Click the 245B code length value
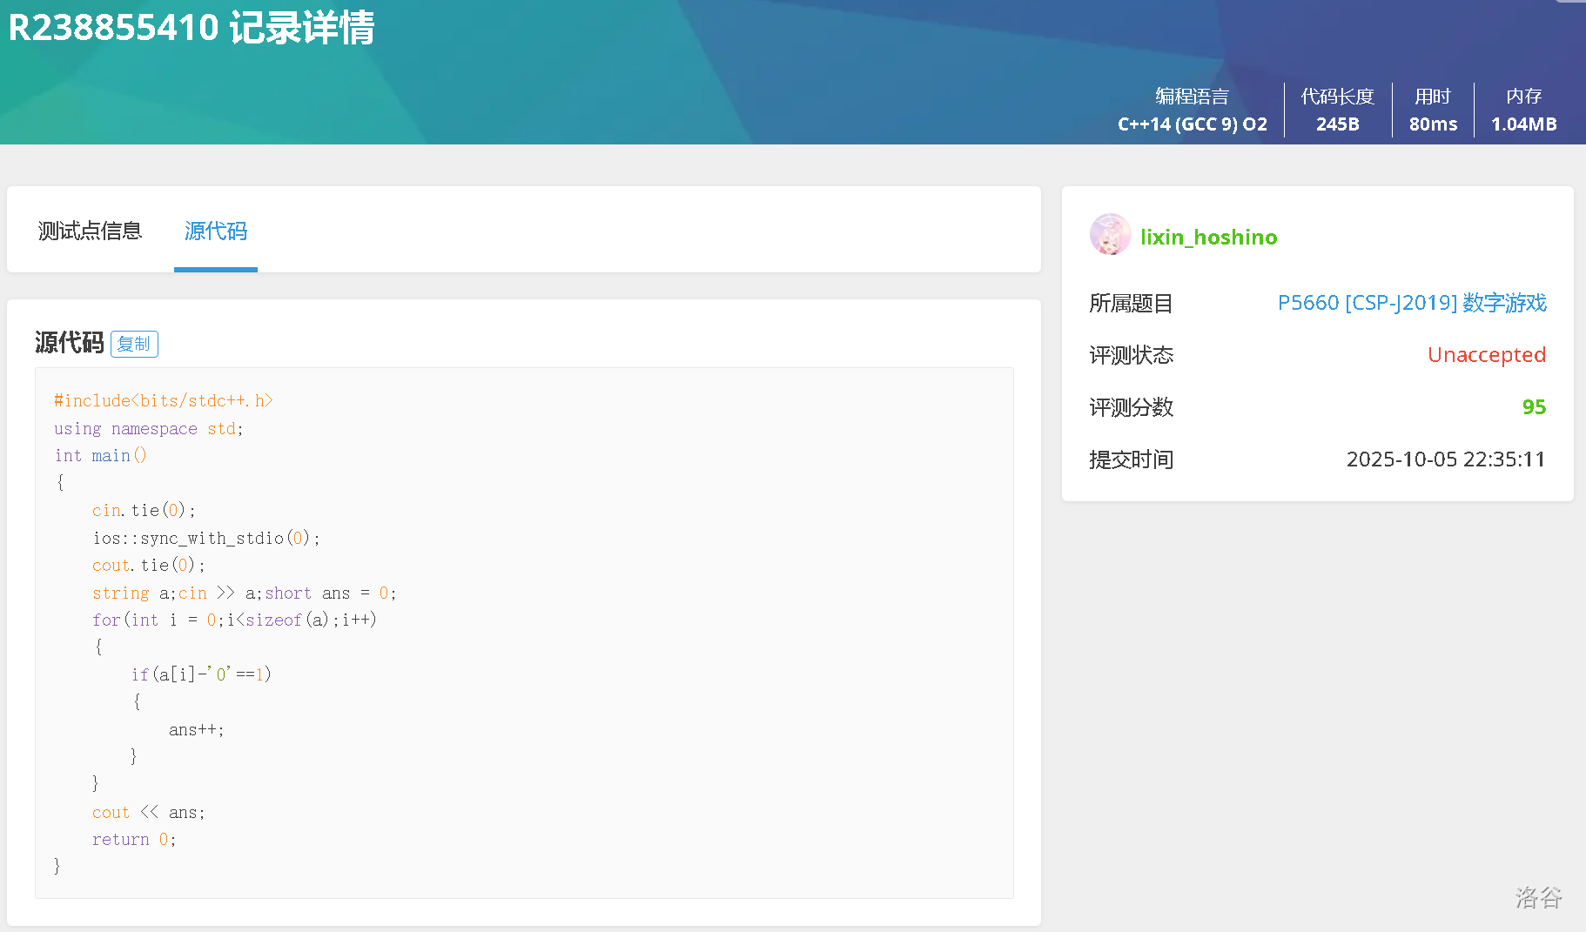Screen dimensions: 1586x932 1337,124
